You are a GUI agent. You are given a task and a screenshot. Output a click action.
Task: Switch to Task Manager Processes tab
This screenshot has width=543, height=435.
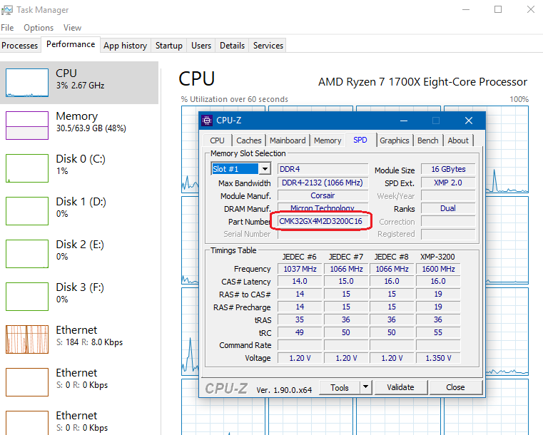(20, 46)
